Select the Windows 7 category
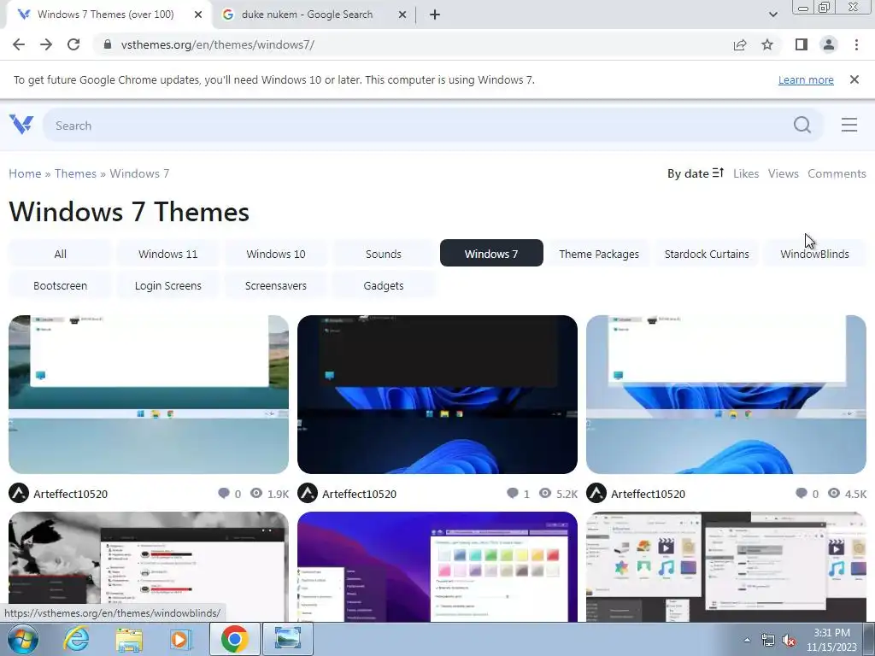This screenshot has width=875, height=656. point(491,253)
